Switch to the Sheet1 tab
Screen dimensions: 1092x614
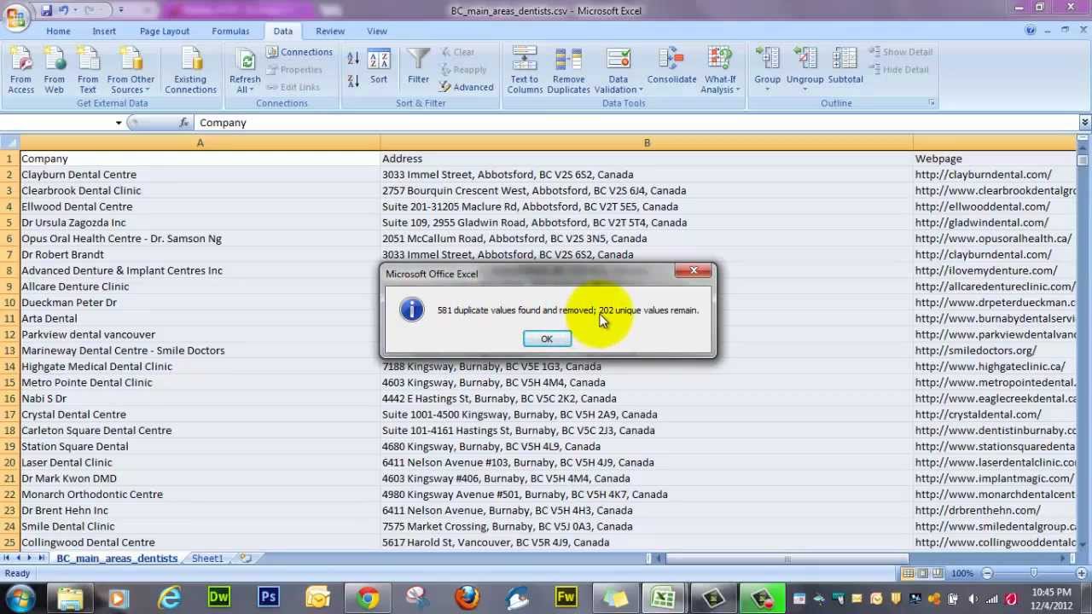pyautogui.click(x=207, y=559)
